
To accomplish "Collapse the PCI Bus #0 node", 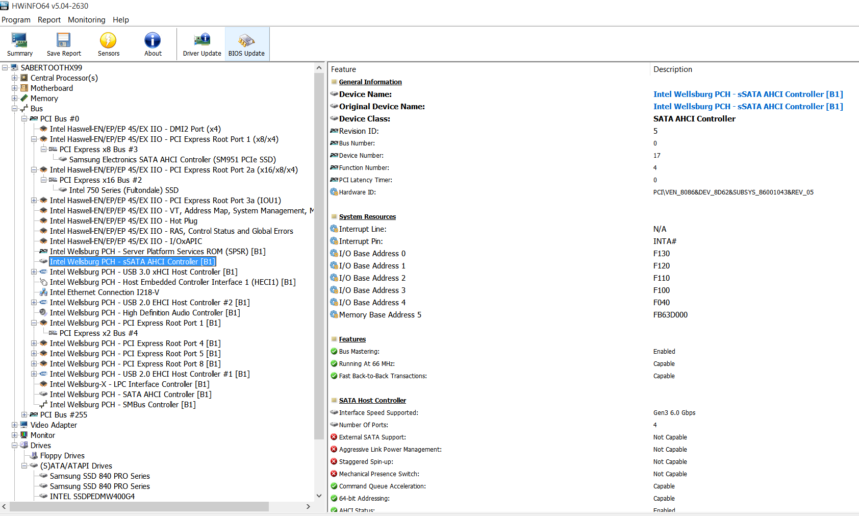I will [x=24, y=118].
